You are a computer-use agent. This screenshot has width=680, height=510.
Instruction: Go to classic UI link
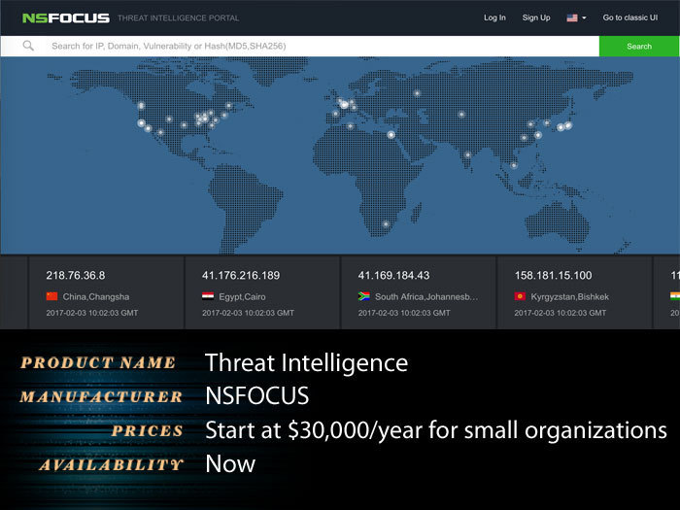[x=630, y=17]
